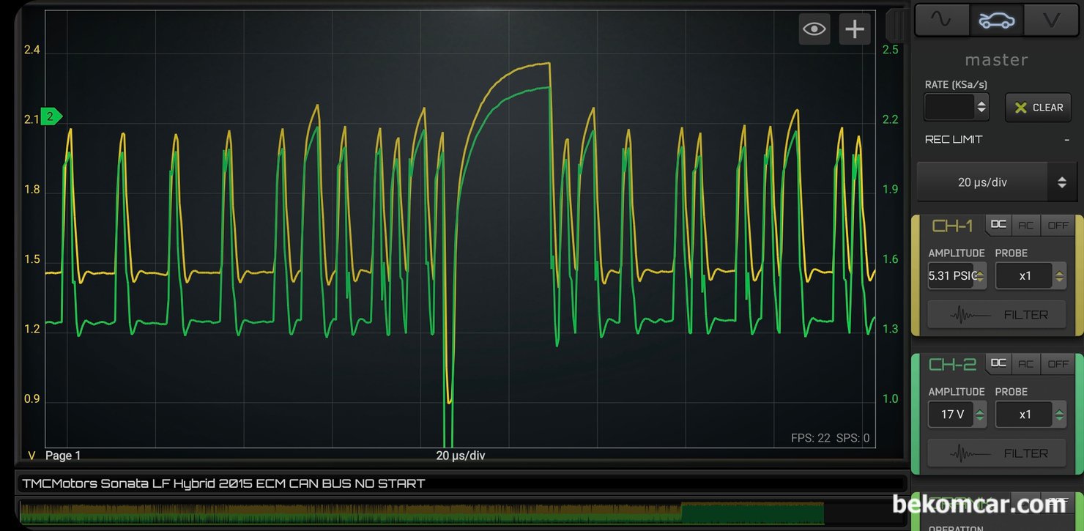Screen dimensions: 1084x531
Task: Switch to the sine waveform tab
Action: 942,20
